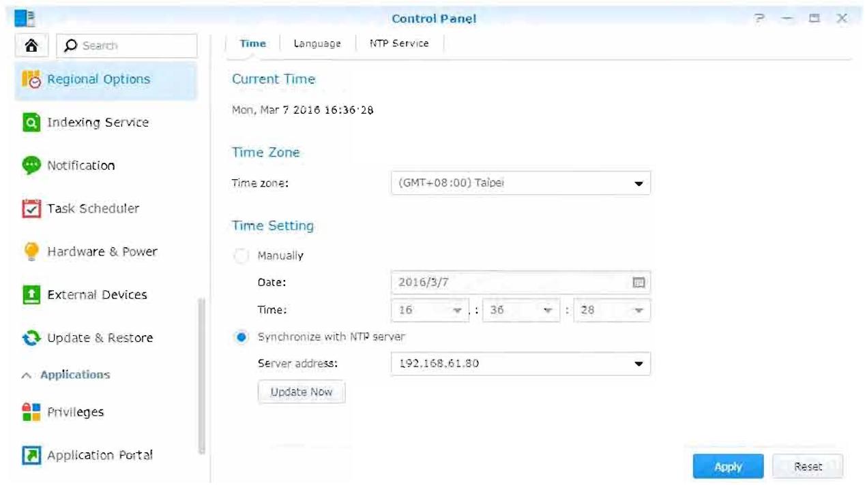Click the External Devices icon
This screenshot has width=865, height=485.
(31, 295)
